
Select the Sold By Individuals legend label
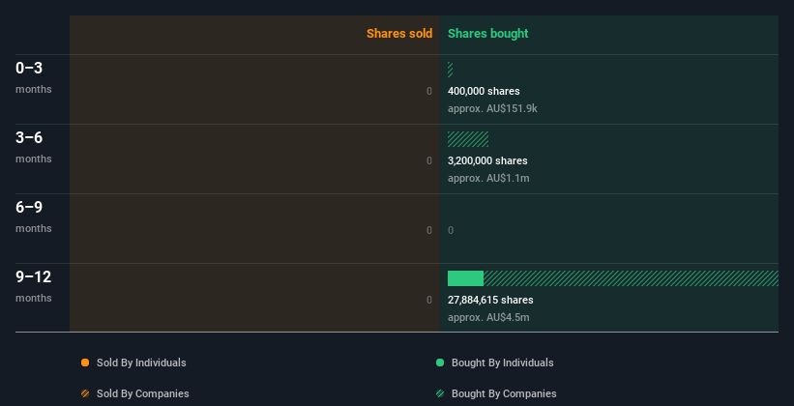[x=141, y=362]
